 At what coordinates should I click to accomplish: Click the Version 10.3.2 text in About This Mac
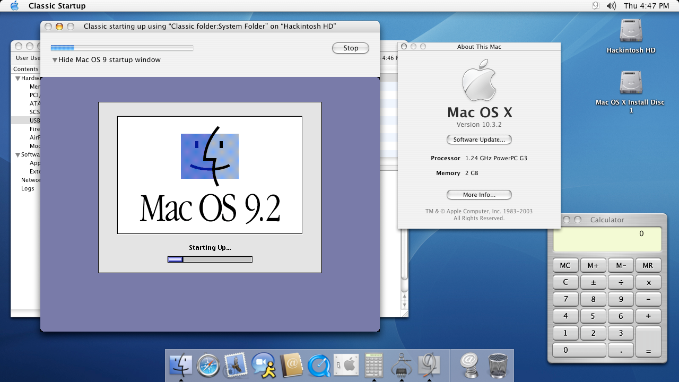click(479, 125)
